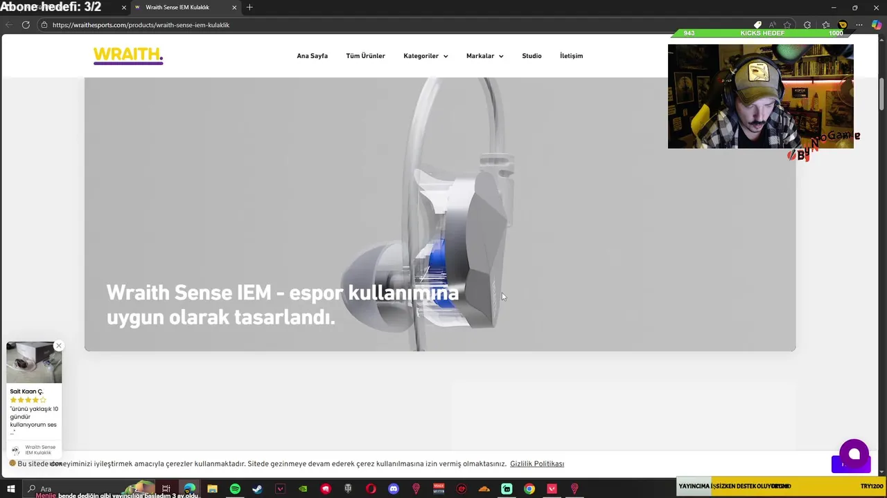Open Tüm Ürünler menu item
The image size is (887, 498).
point(365,56)
